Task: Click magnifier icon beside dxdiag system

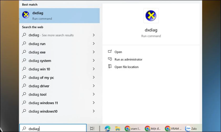Action: 24,60
